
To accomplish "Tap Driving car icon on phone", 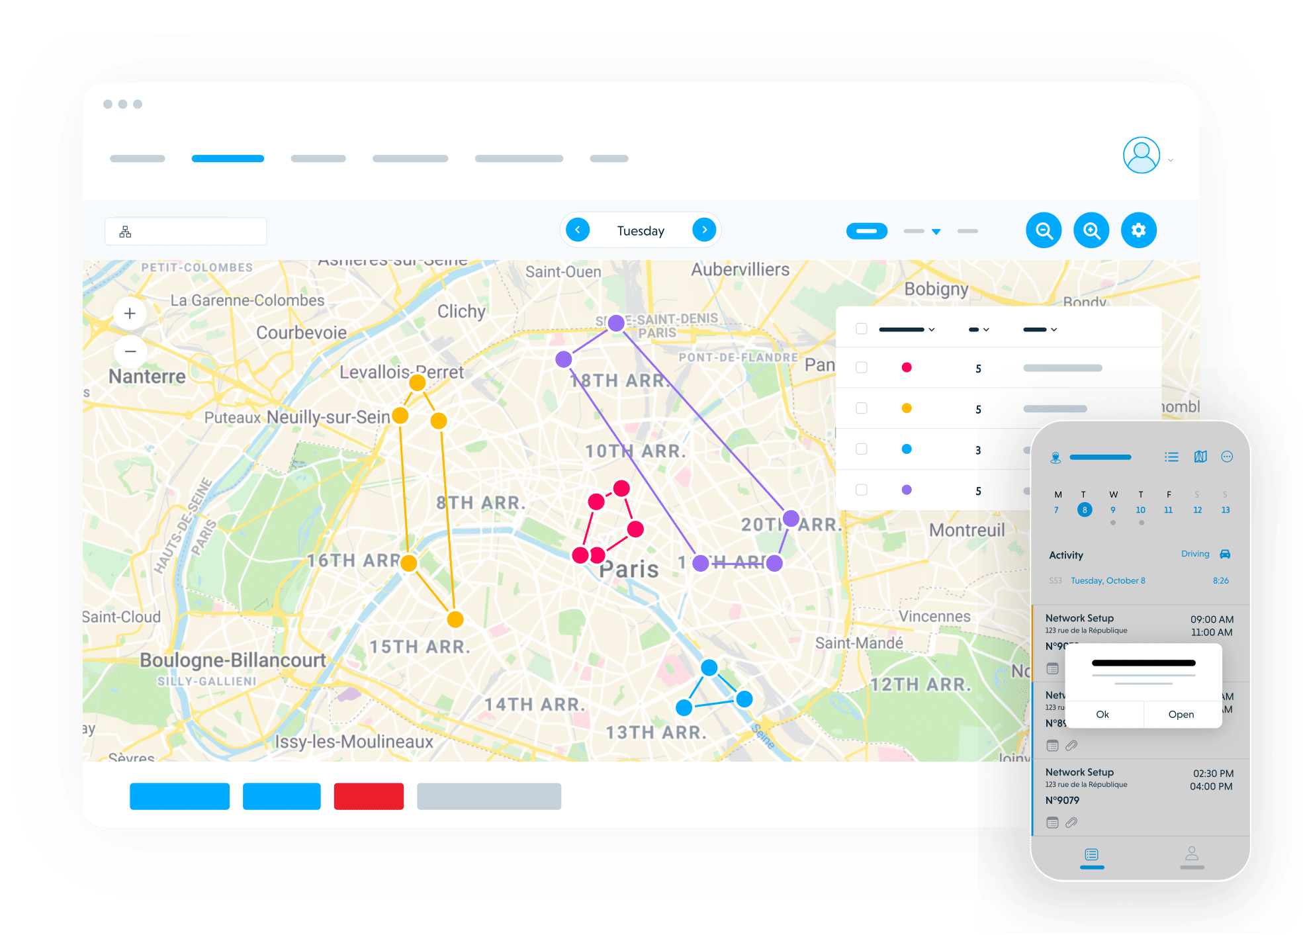I will 1225,554.
